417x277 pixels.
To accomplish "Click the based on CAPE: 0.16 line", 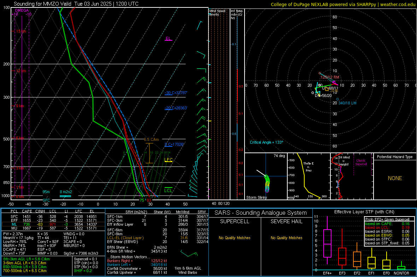I will click(x=387, y=224).
